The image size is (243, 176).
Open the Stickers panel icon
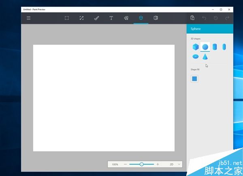point(156,18)
